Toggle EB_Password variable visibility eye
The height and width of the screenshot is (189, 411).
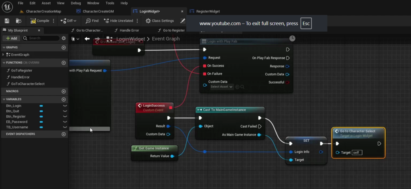[65, 122]
